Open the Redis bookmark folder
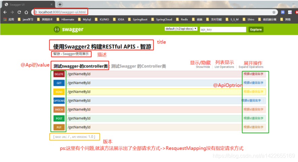 pyautogui.click(x=182, y=20)
